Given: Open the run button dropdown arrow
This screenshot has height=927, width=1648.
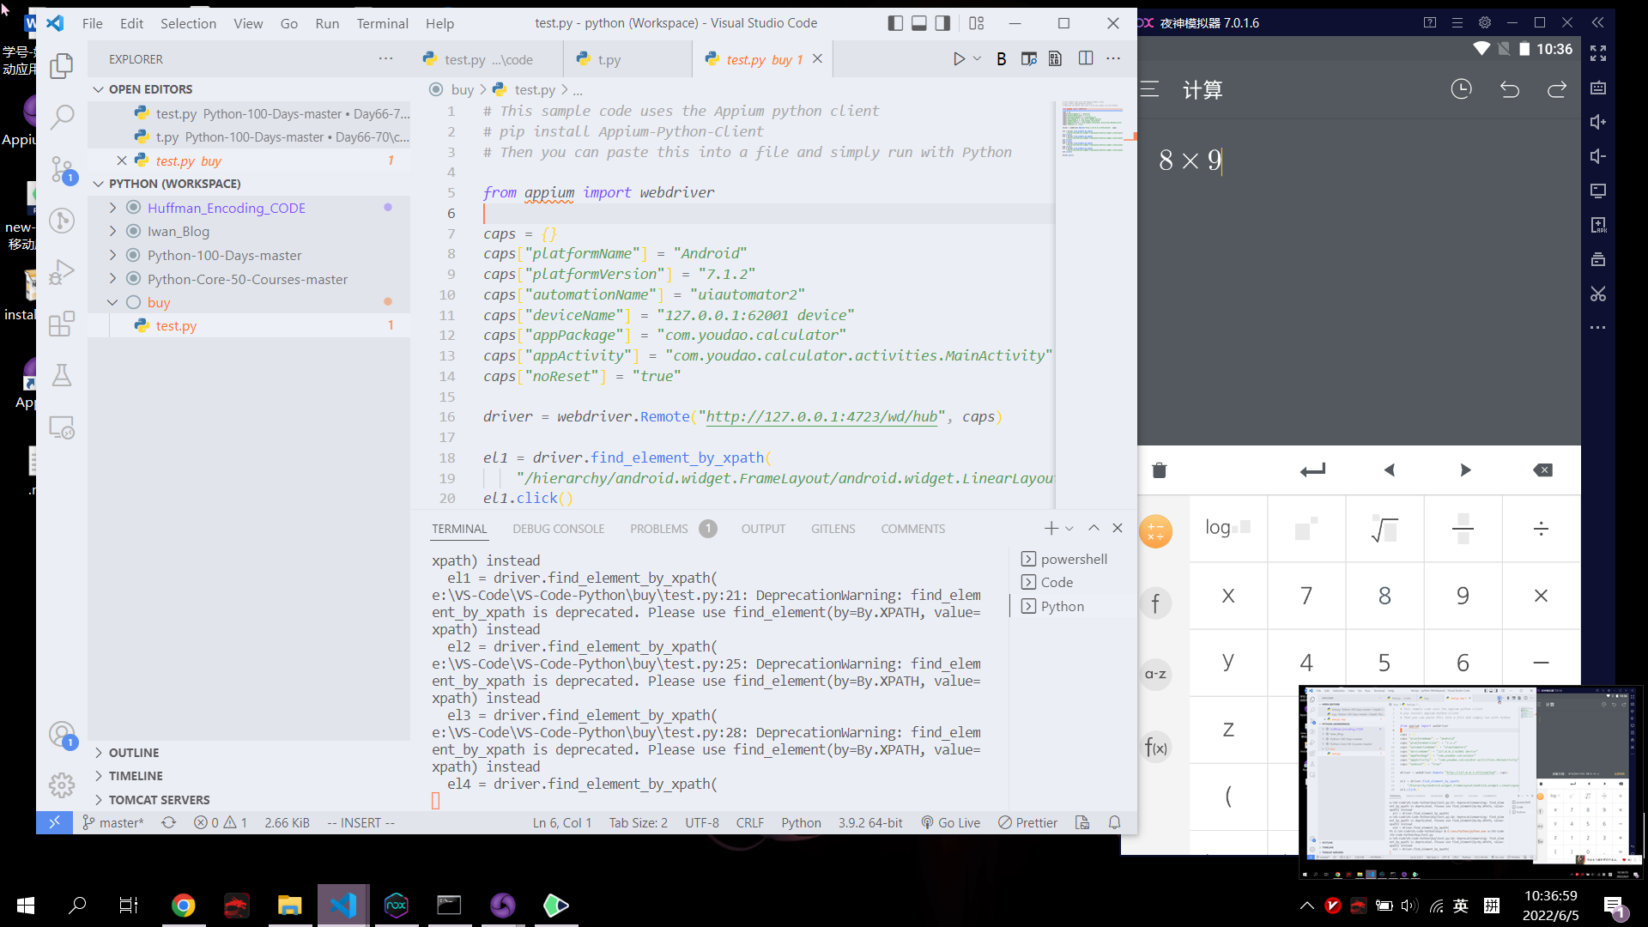Looking at the screenshot, I should pos(977,59).
